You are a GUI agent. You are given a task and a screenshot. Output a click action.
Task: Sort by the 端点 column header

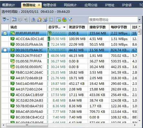28,27
